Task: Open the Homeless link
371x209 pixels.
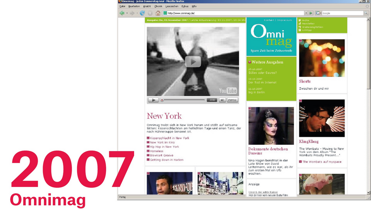Action: 157,151
